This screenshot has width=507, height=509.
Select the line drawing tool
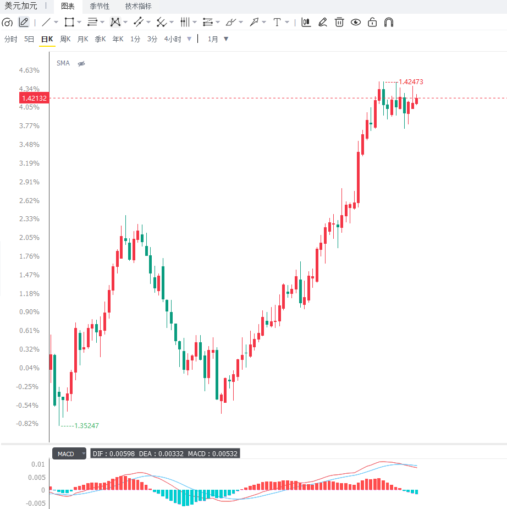pos(46,23)
